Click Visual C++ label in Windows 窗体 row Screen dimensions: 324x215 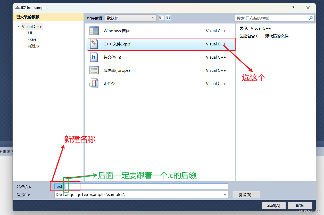coord(216,31)
